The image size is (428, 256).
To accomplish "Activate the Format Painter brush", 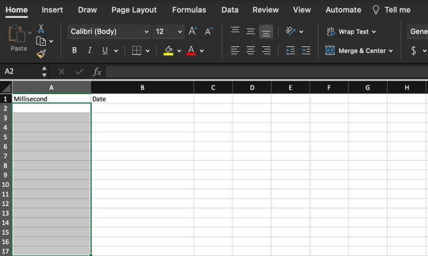I will point(41,54).
